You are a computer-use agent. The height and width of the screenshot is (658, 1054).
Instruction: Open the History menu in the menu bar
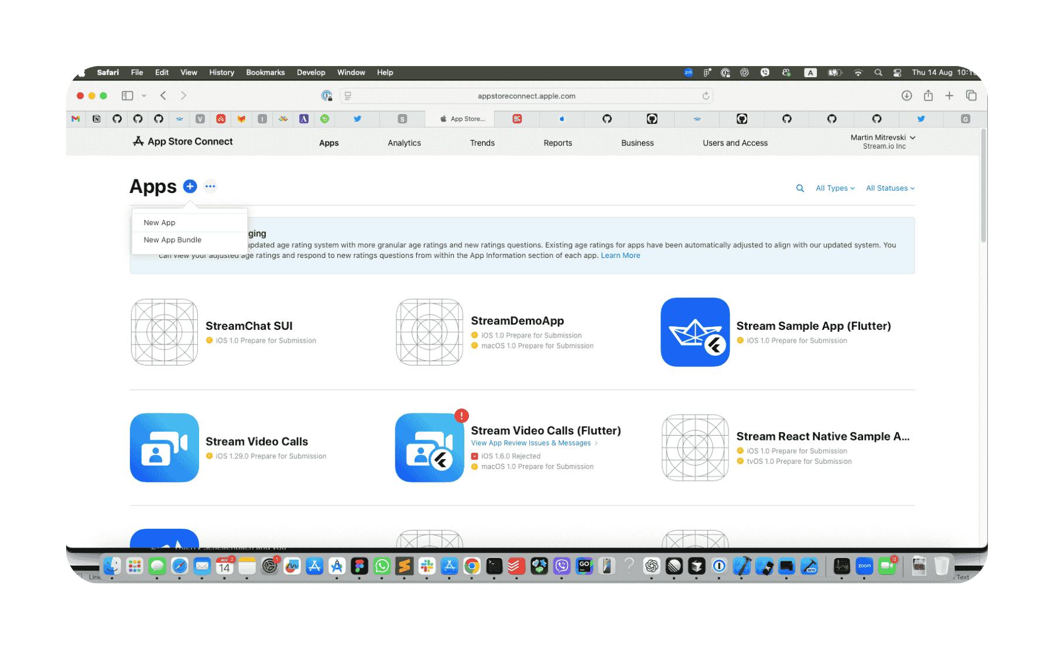pos(221,73)
